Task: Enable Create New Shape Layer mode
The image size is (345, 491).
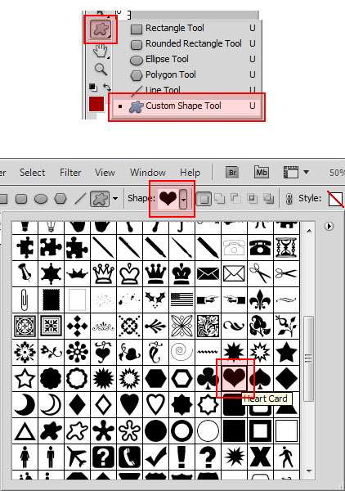Action: [x=204, y=199]
